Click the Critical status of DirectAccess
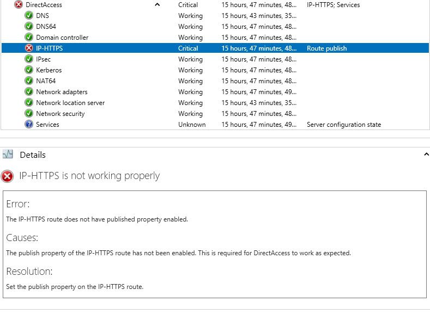Viewport: 430px width, 314px height. [x=188, y=5]
